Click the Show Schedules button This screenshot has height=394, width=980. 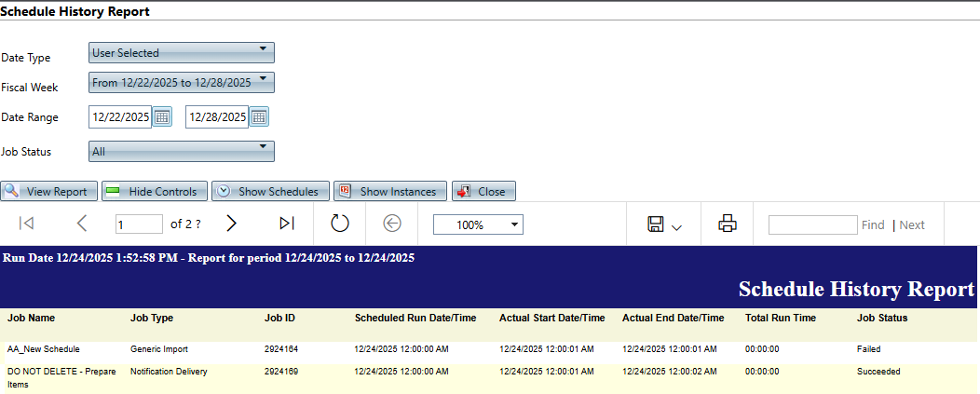270,192
